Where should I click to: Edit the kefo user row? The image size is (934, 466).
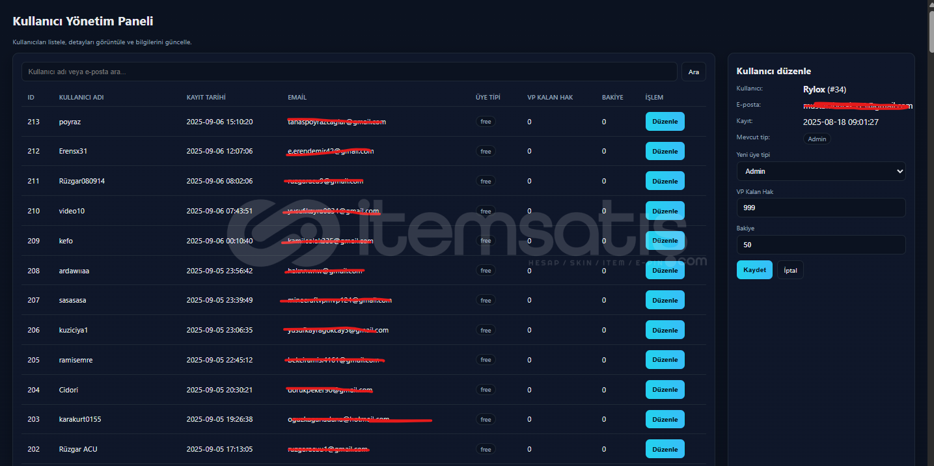pyautogui.click(x=665, y=241)
